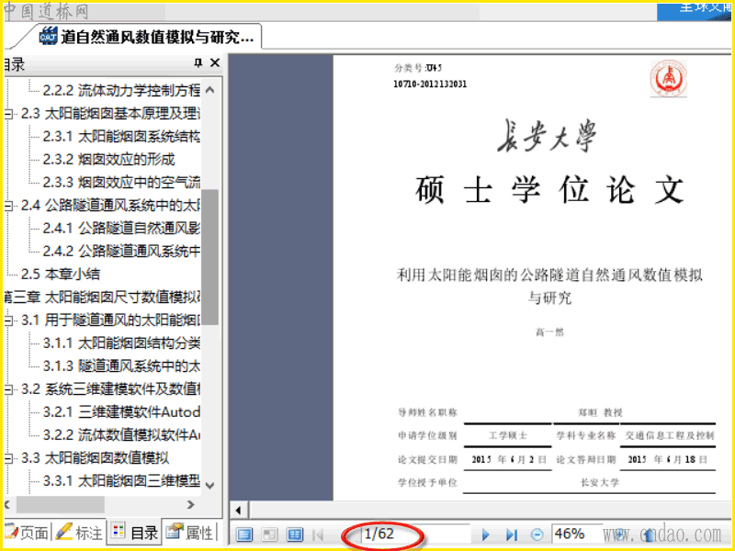Click the 交通信息工程及控制 field text
Screen dimensions: 735x551
click(x=670, y=435)
